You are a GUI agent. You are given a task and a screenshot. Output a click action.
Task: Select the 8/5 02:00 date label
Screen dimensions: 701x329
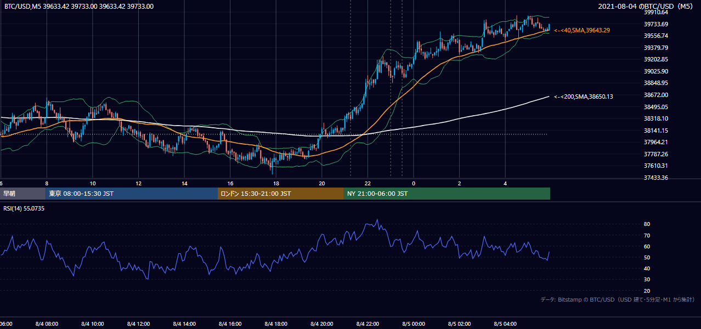[460, 324]
